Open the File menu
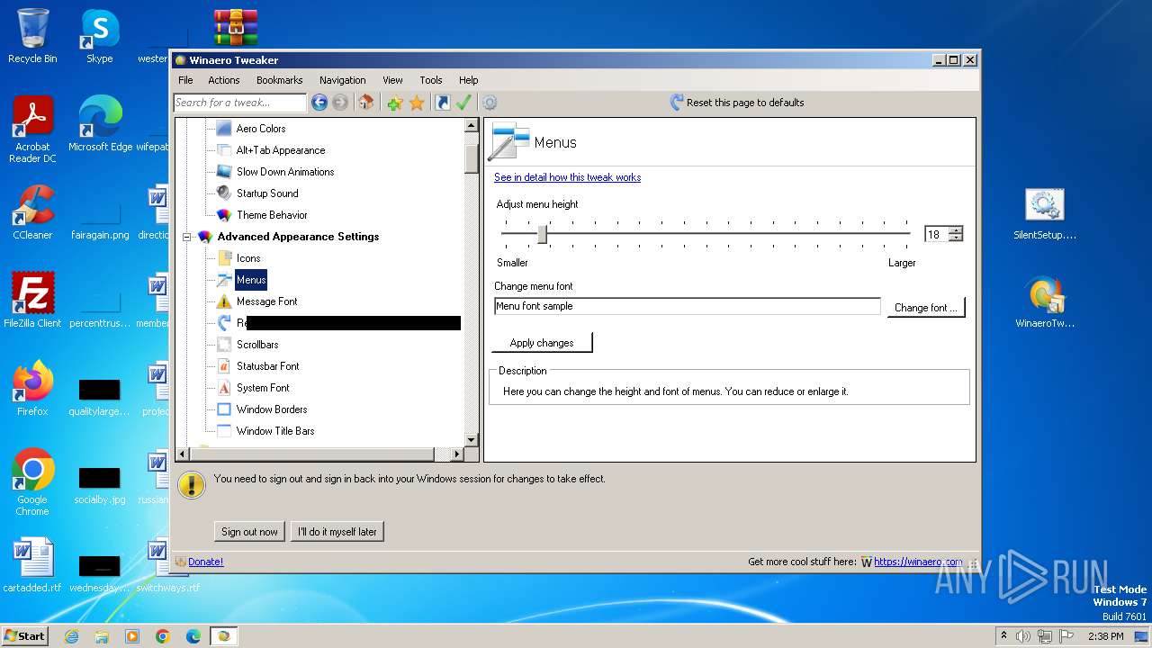The height and width of the screenshot is (648, 1152). pyautogui.click(x=185, y=80)
